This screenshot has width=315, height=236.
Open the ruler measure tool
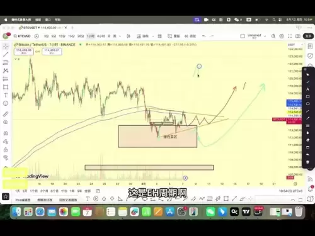[6, 114]
